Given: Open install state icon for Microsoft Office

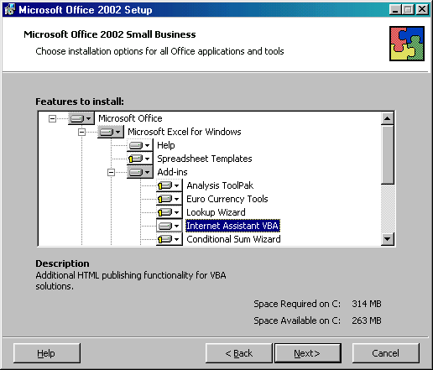Looking at the screenshot, I should click(81, 118).
